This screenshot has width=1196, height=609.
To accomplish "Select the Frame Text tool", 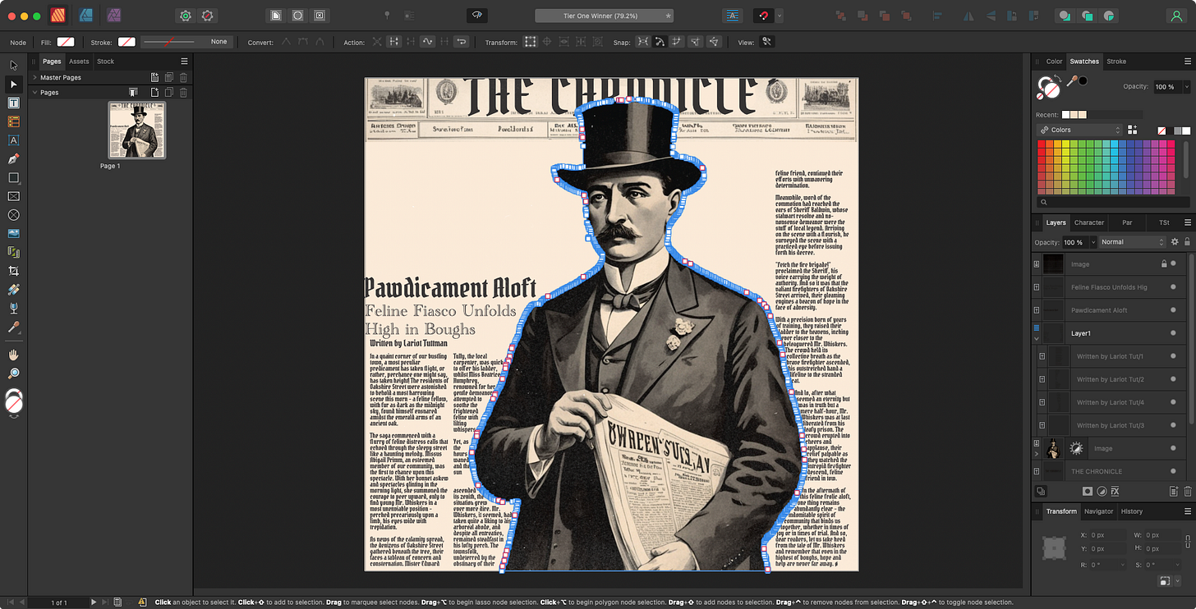I will point(13,103).
